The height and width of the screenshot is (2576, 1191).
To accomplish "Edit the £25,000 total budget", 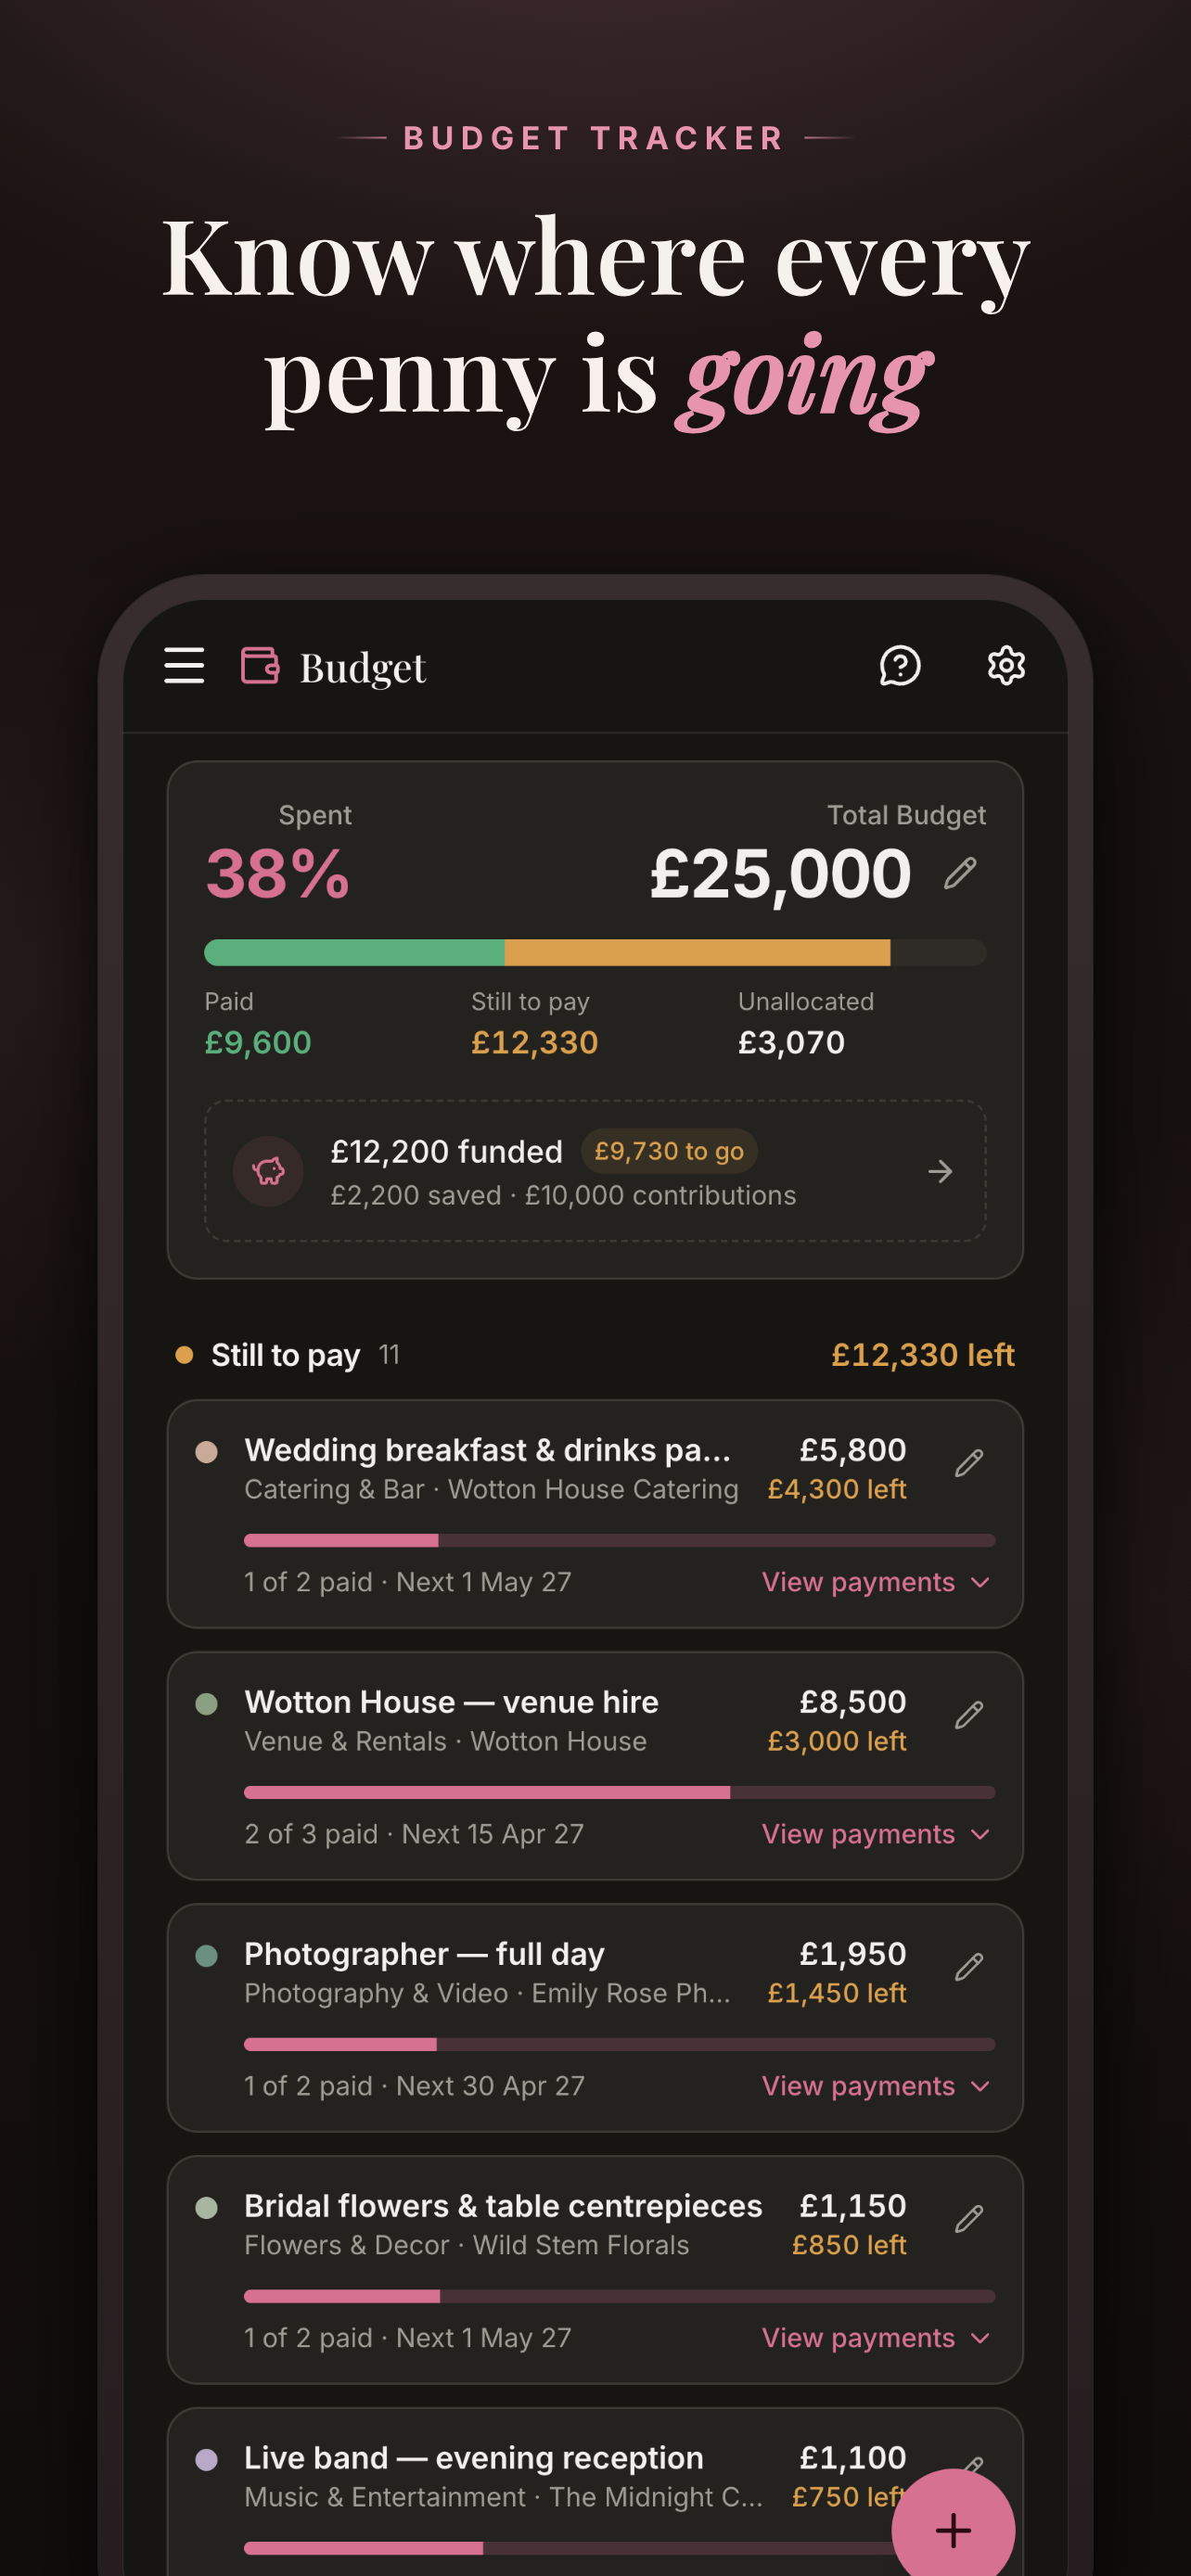I will click(960, 873).
